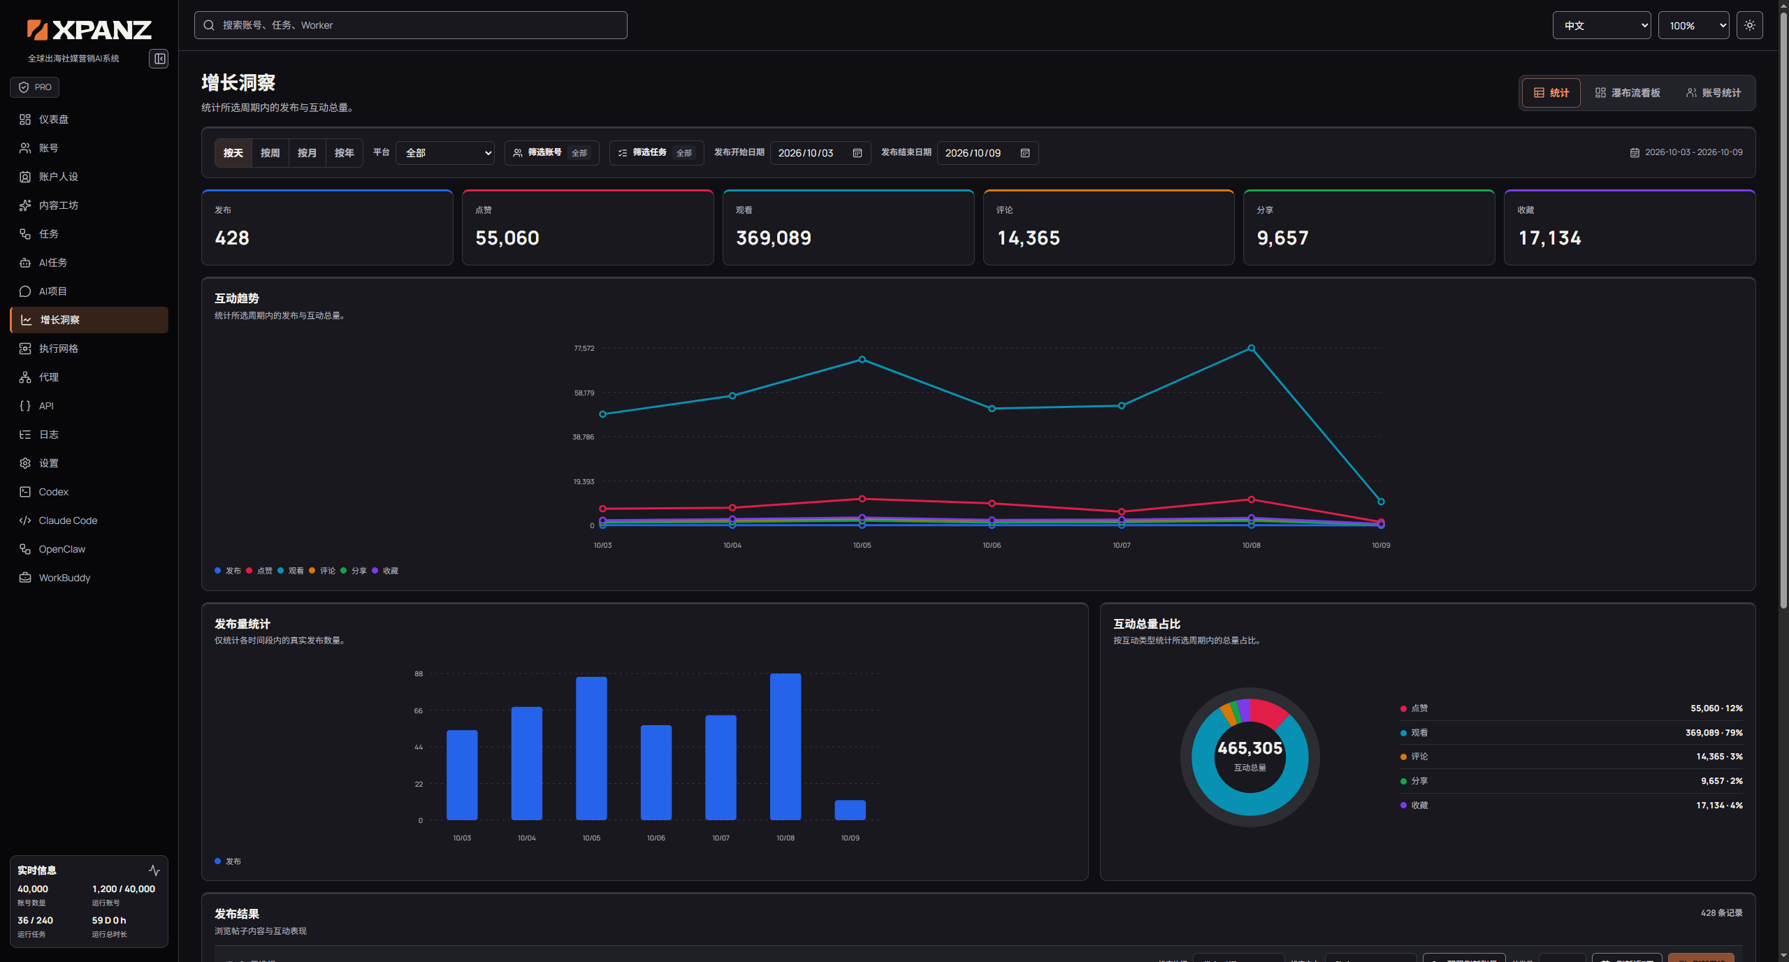Click the search box for accounts and tasks
This screenshot has height=962, width=1789.
tap(411, 25)
